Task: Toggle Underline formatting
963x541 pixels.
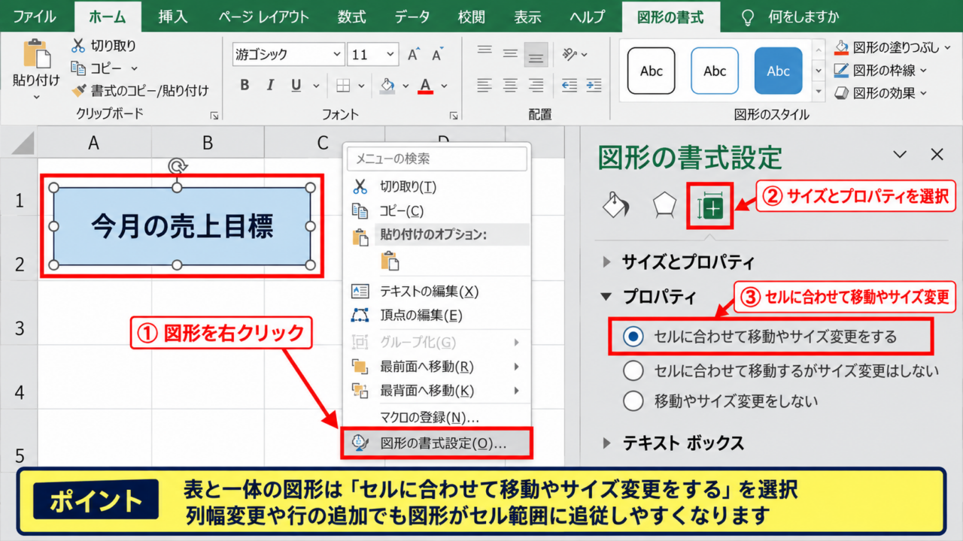Action: pos(296,85)
